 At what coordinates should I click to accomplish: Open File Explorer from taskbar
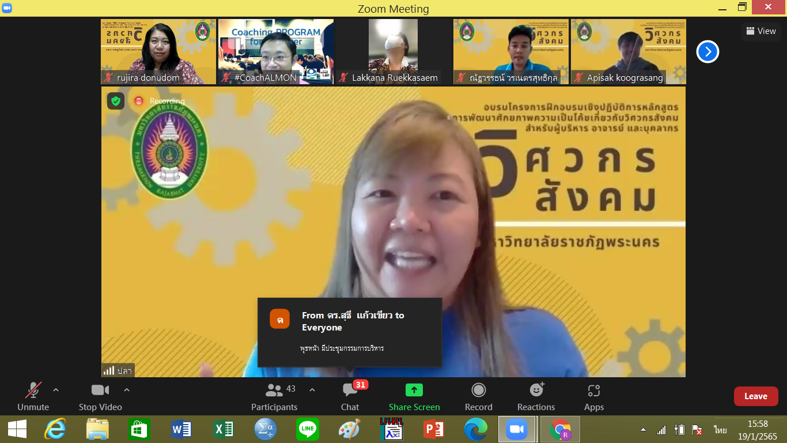(97, 430)
